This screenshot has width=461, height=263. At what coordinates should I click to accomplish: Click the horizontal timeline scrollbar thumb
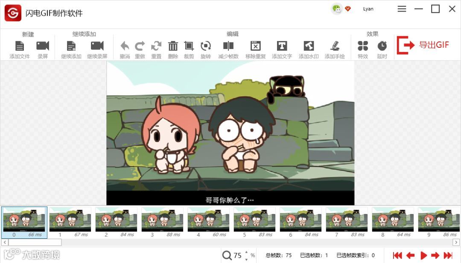35,242
